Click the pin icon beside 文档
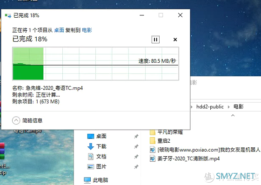 pyautogui.click(x=136, y=157)
